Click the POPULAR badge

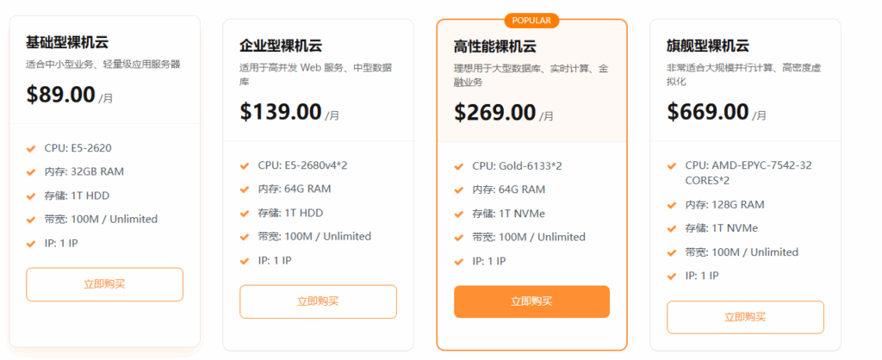pos(531,20)
